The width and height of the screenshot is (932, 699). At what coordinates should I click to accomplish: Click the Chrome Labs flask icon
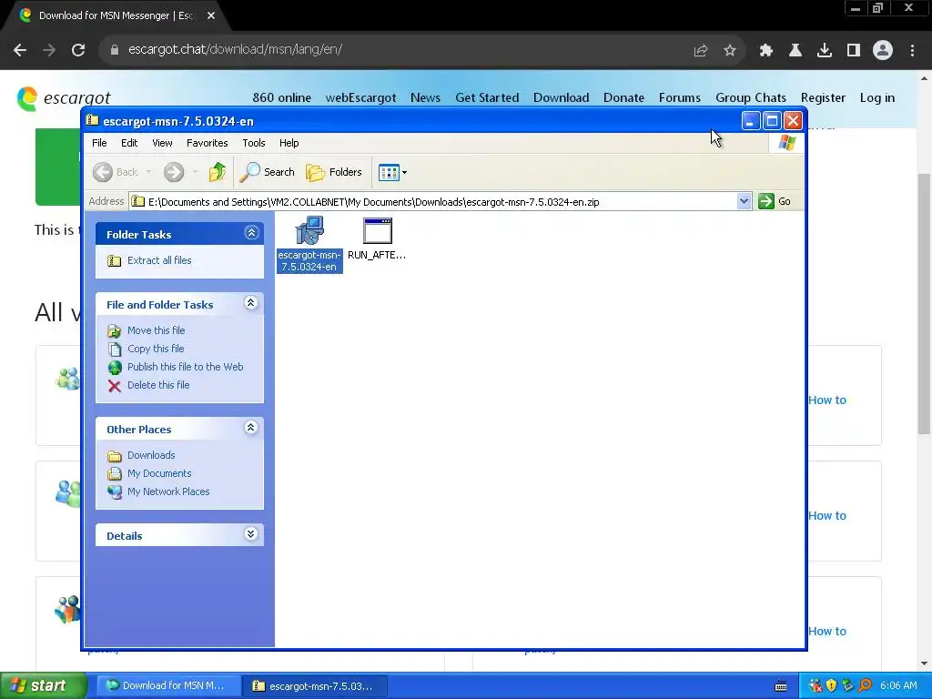click(795, 51)
